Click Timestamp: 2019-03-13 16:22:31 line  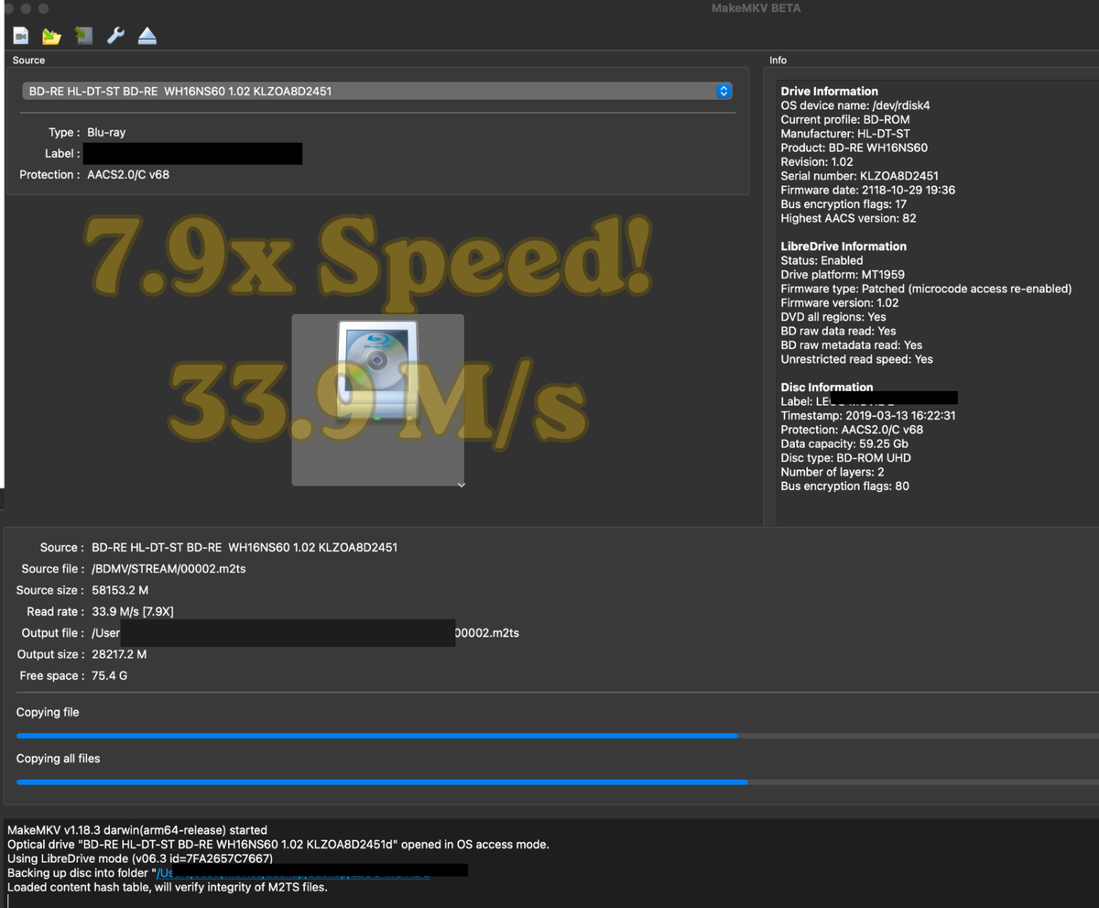(x=868, y=415)
